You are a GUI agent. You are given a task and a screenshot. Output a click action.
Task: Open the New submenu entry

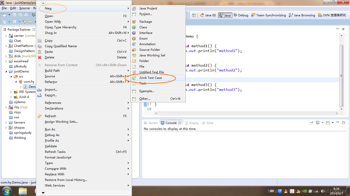(84, 8)
